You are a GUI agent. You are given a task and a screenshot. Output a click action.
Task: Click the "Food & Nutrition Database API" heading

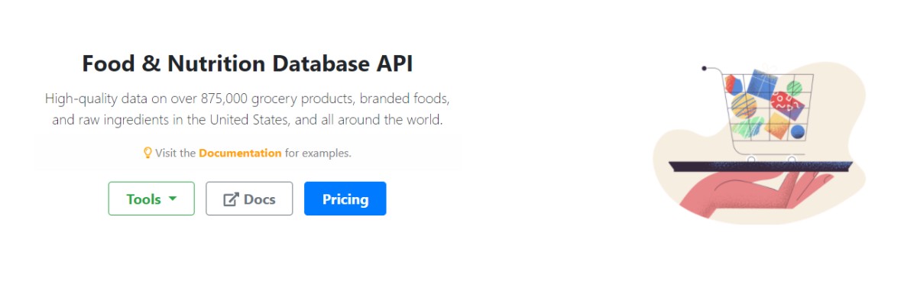[248, 63]
